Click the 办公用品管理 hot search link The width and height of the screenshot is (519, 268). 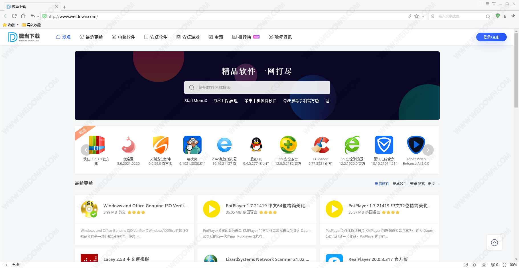coord(226,101)
